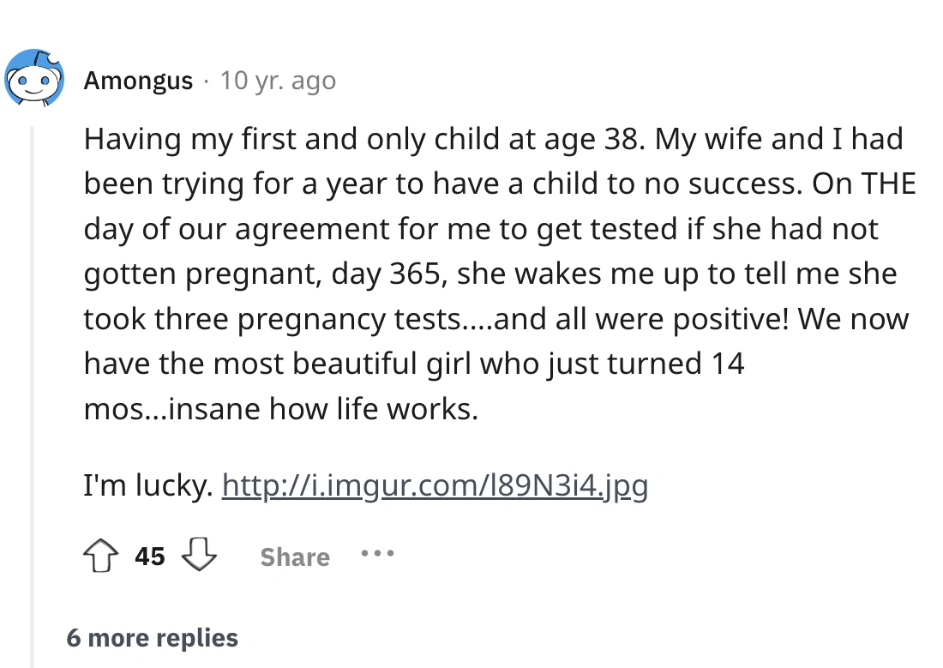Downvote the Amongus comment
Viewport: 943px width, 668px height.
pyautogui.click(x=199, y=557)
